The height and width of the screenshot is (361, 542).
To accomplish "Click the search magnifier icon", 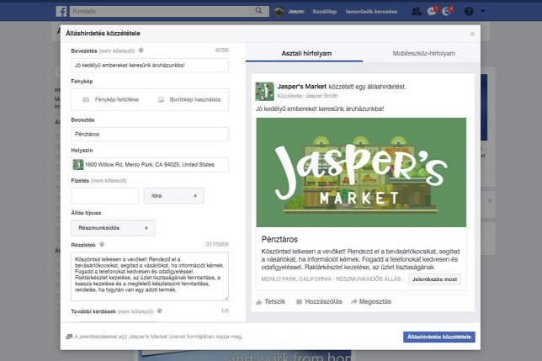I will click(x=258, y=11).
